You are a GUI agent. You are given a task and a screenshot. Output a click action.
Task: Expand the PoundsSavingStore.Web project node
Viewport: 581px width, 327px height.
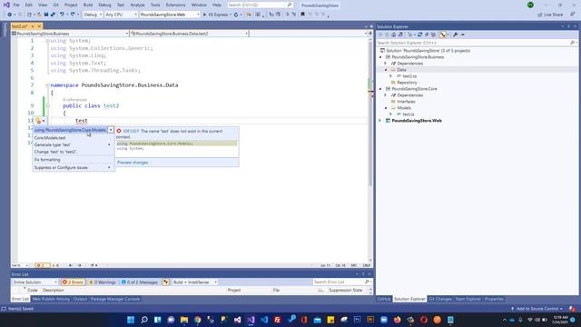[x=380, y=121]
